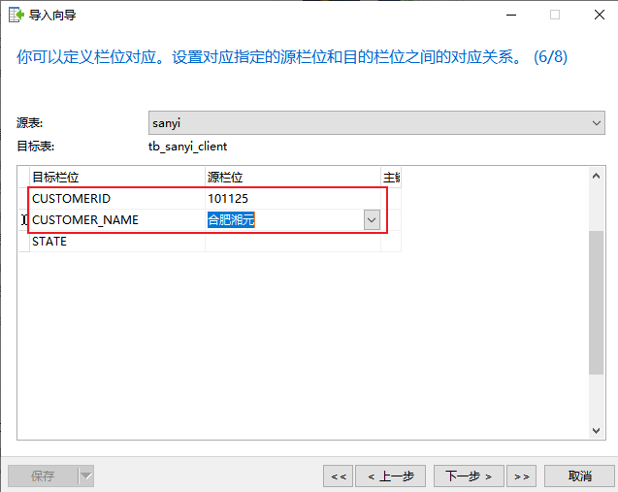
Task: Jump to last step with >> button
Action: tap(521, 476)
